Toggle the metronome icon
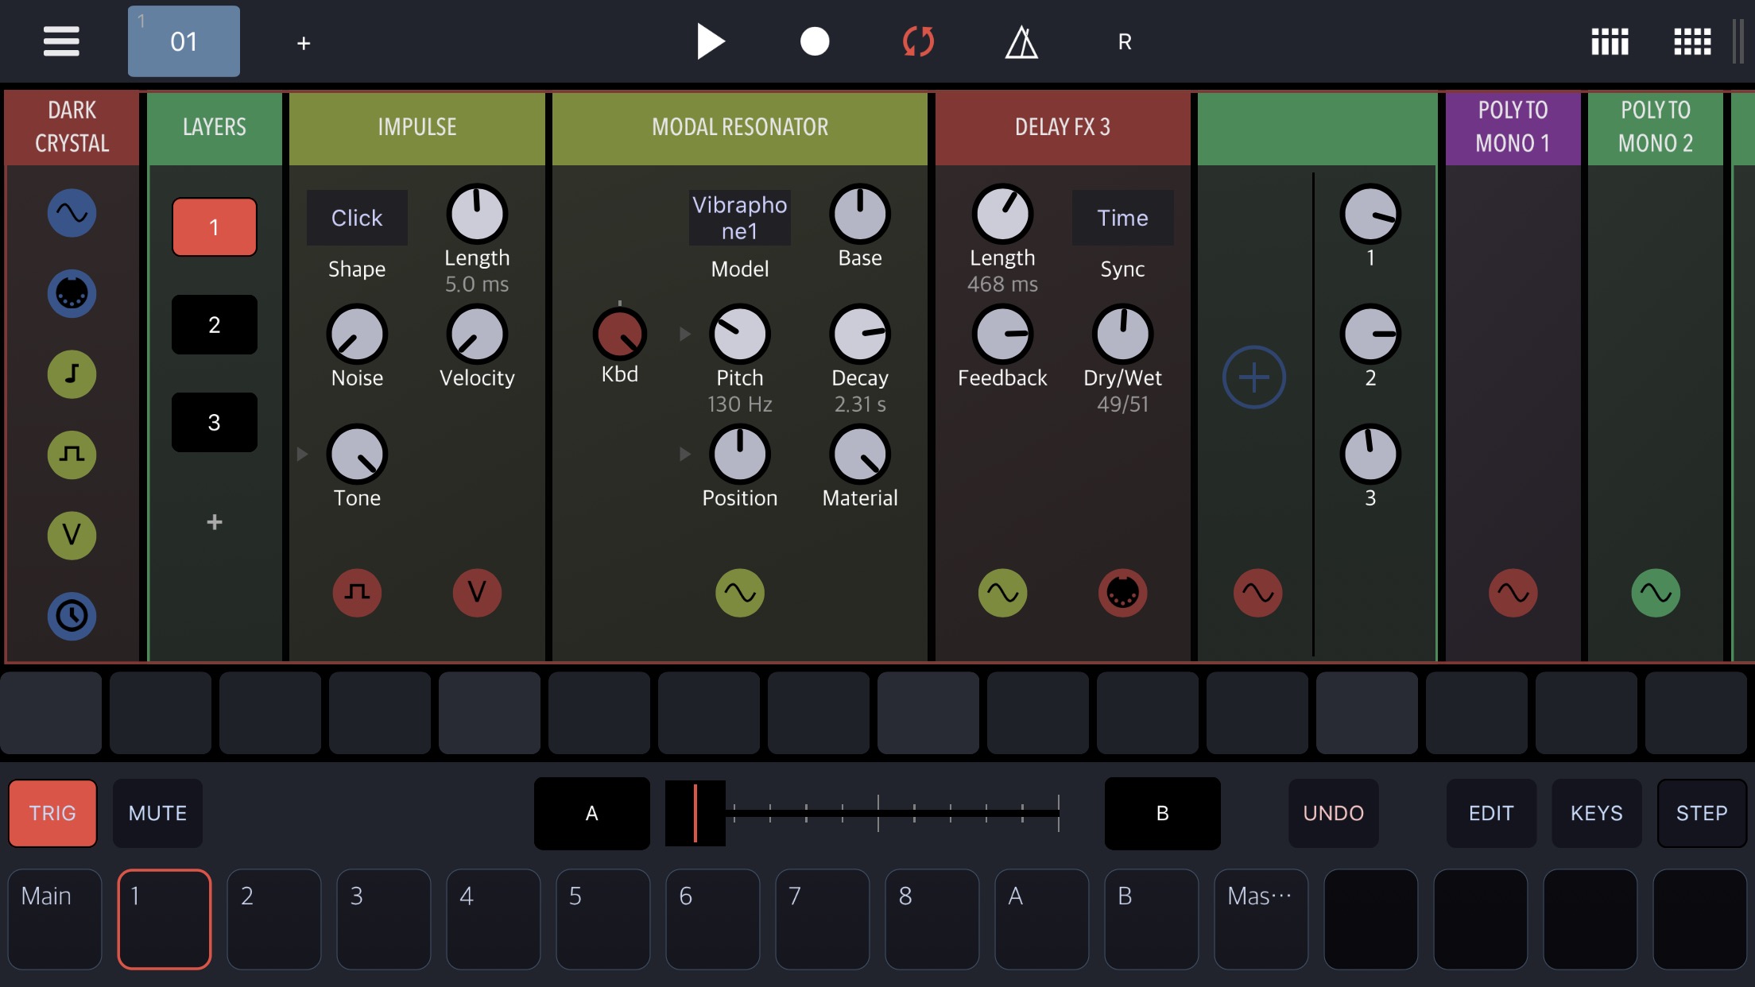The width and height of the screenshot is (1755, 987). tap(1021, 41)
